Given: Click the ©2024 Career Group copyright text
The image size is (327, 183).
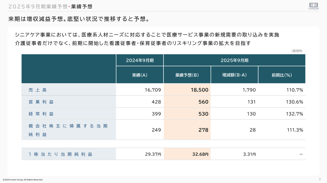Looking at the screenshot, I should (x=23, y=180).
